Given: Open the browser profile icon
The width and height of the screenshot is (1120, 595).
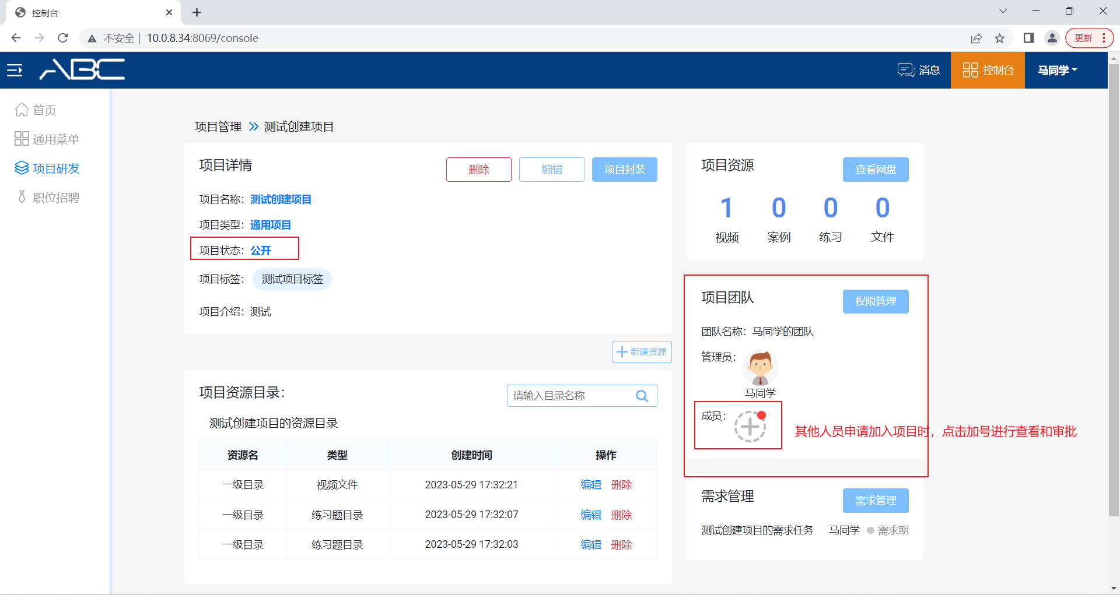Looking at the screenshot, I should [1052, 38].
